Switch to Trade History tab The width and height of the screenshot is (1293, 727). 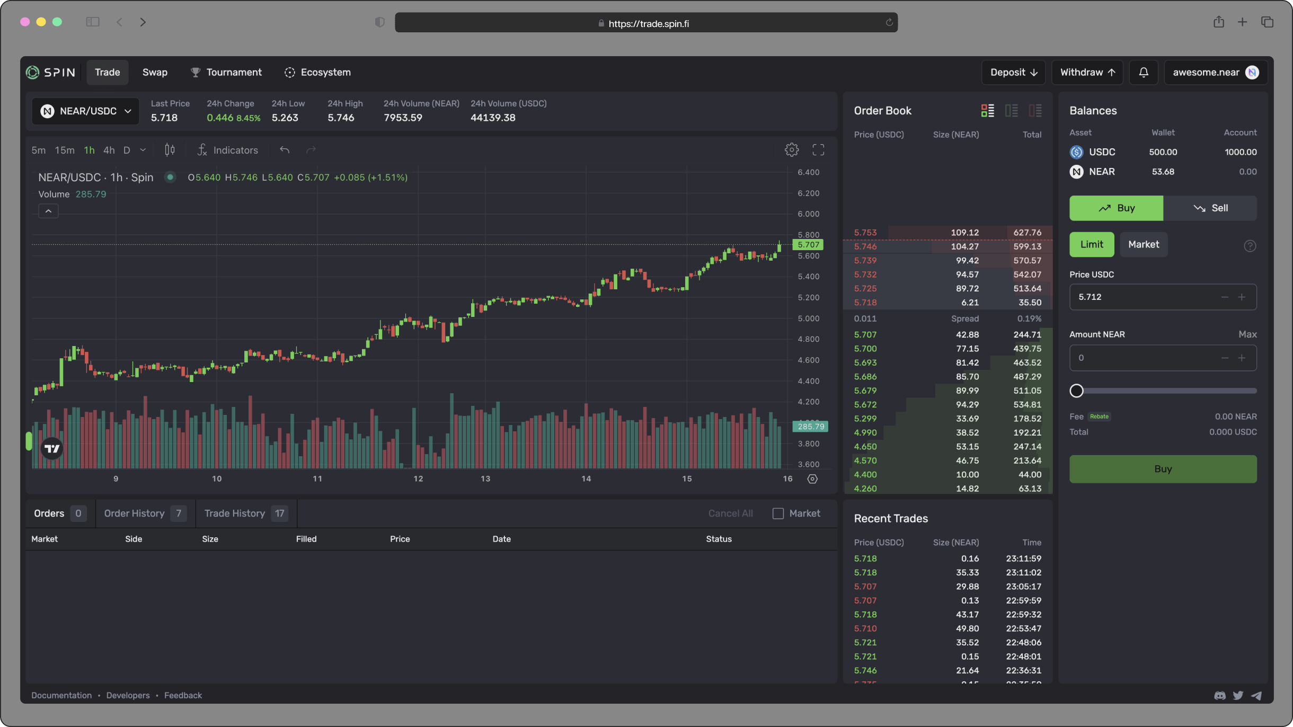246,513
